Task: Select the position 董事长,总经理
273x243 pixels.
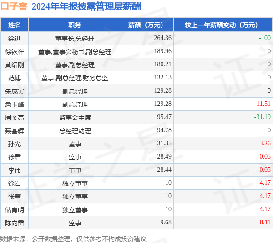Action: point(75,39)
